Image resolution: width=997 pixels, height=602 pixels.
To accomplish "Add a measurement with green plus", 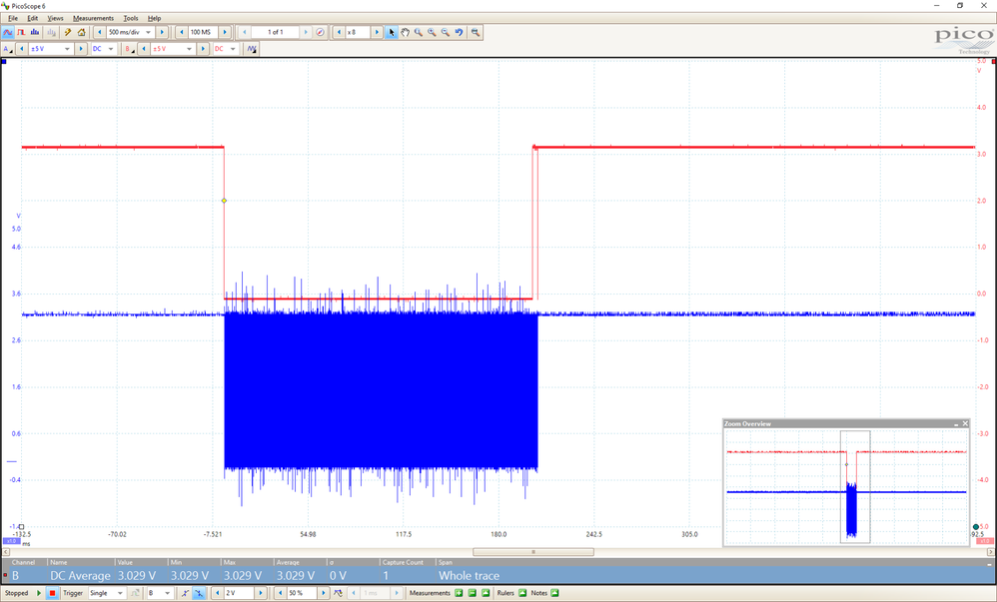I will pos(460,593).
